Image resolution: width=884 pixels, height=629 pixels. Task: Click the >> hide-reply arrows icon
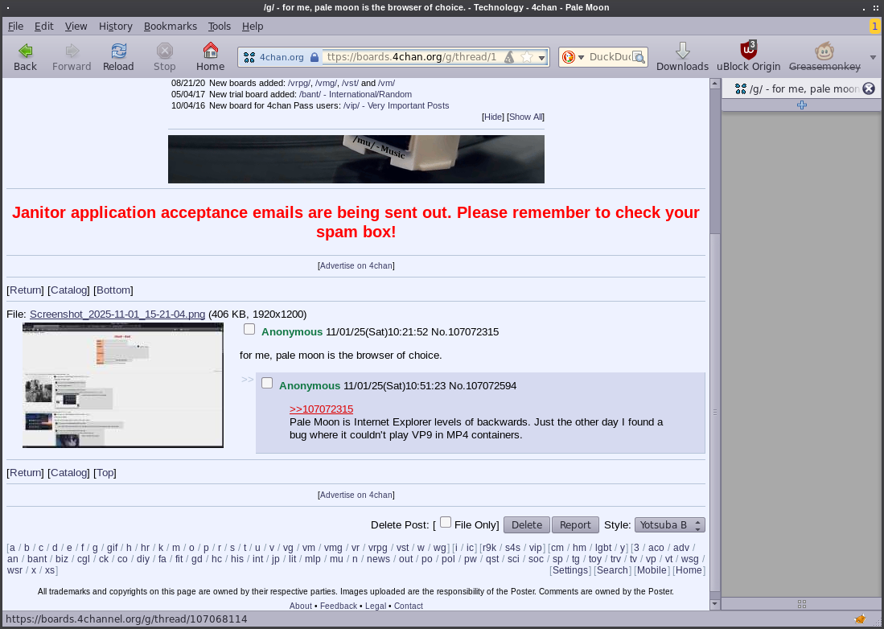[248, 380]
